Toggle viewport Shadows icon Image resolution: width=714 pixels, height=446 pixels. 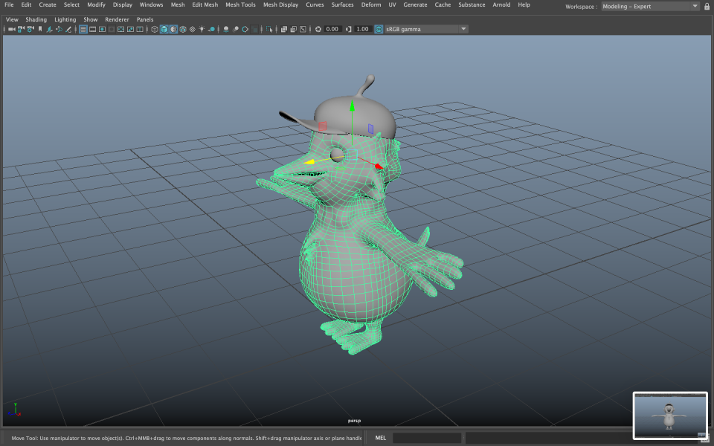(211, 29)
